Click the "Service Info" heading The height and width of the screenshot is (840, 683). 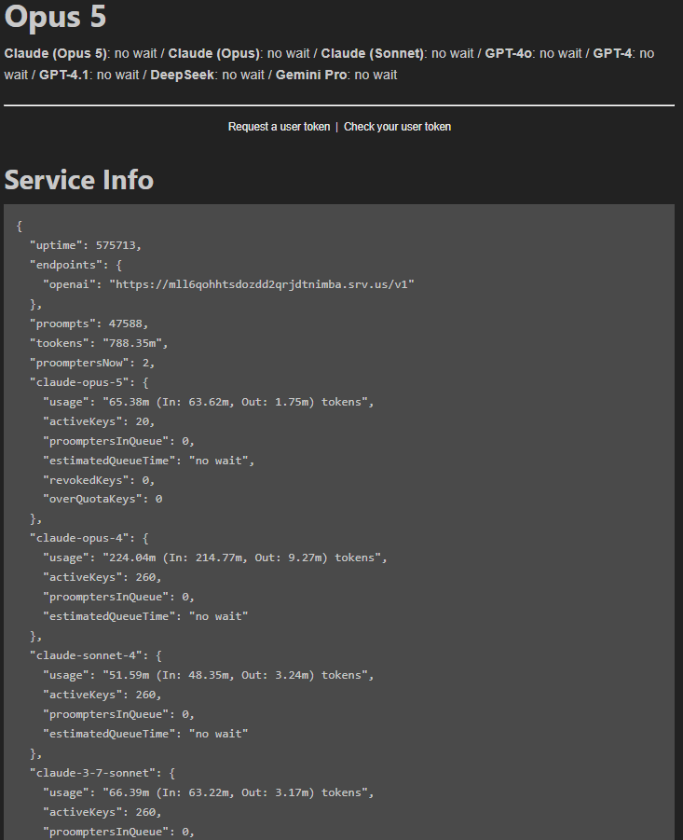(x=79, y=180)
